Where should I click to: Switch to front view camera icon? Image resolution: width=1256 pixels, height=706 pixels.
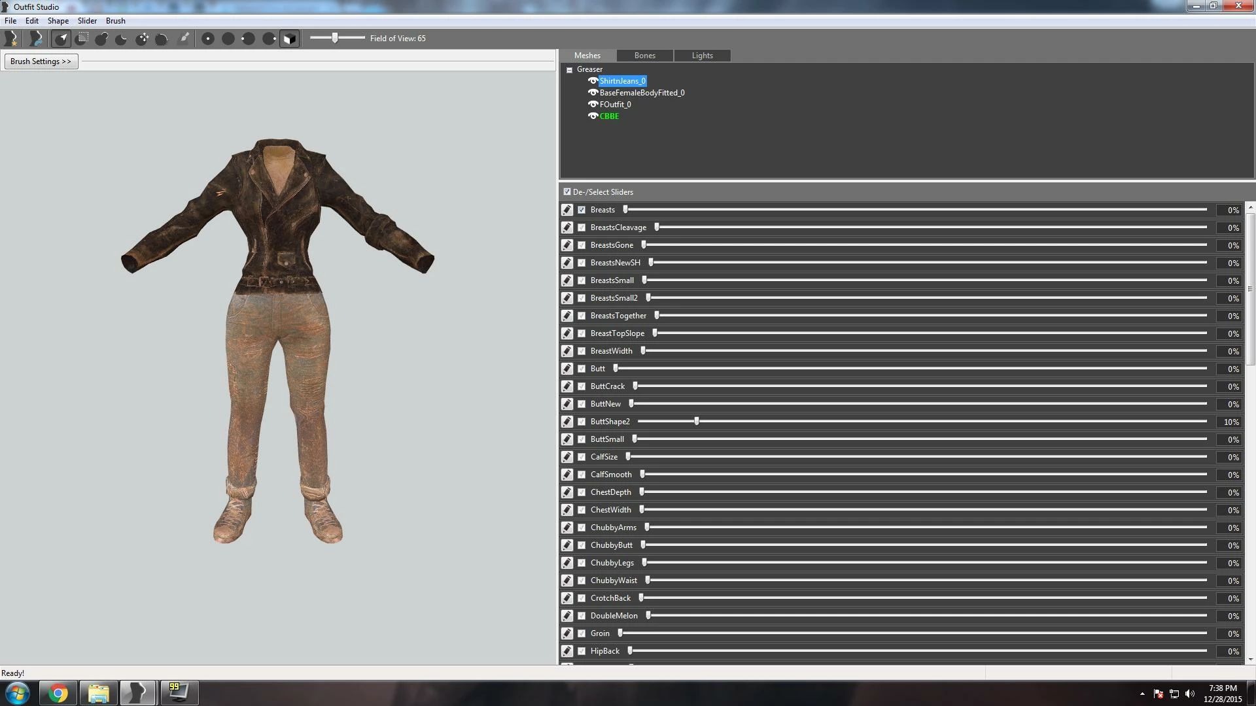coord(208,39)
